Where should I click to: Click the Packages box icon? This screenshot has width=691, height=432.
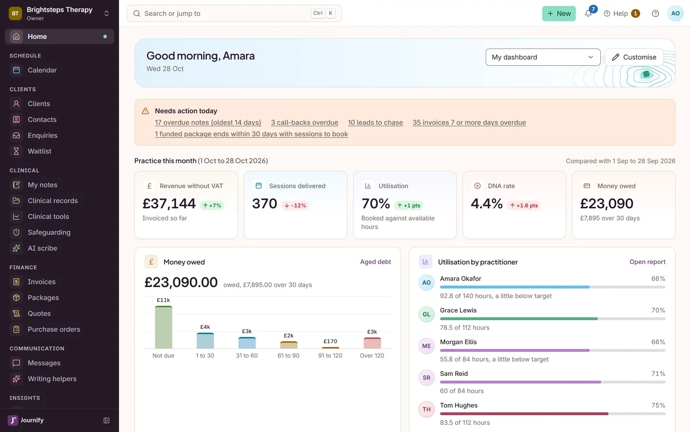(16, 298)
